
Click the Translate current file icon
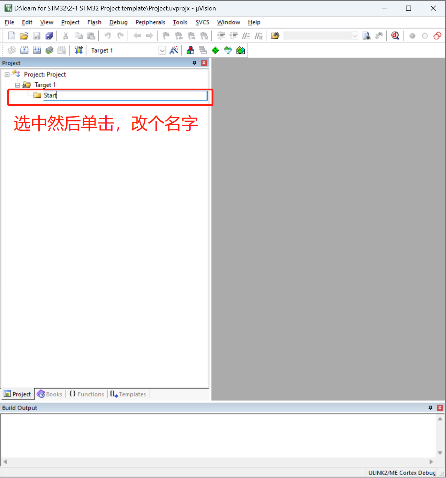pyautogui.click(x=12, y=50)
